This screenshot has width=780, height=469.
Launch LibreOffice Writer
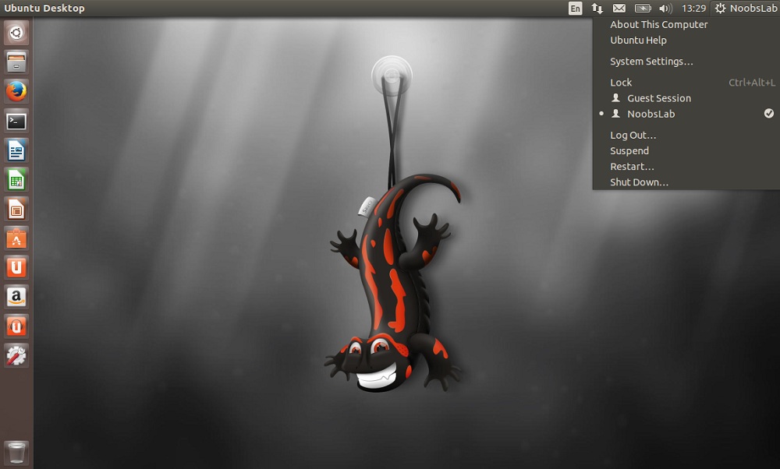[x=16, y=150]
